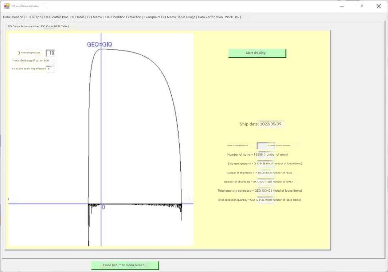Switch to the EIQ Graph tab

click(34, 17)
